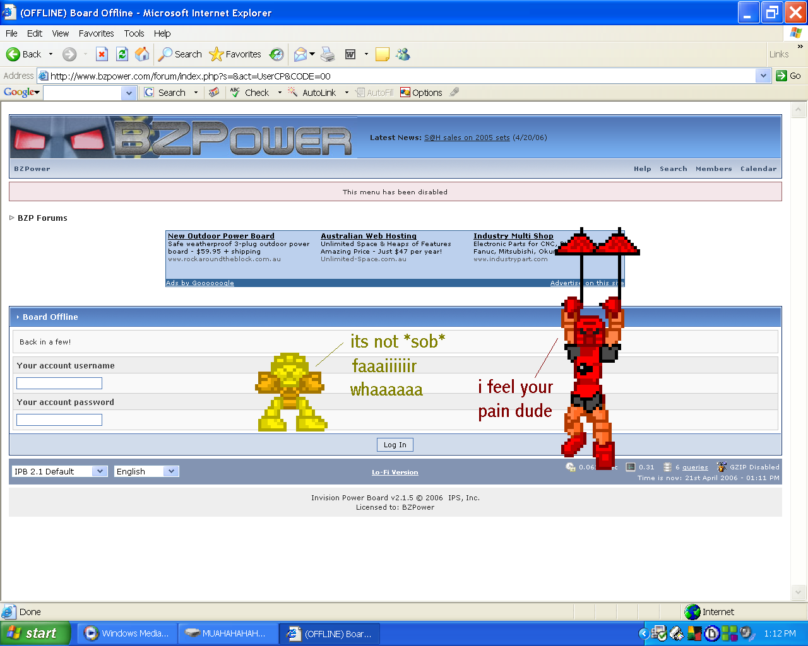The width and height of the screenshot is (808, 646).
Task: Enable the highlighter pen on the Google toolbar
Action: [x=454, y=92]
